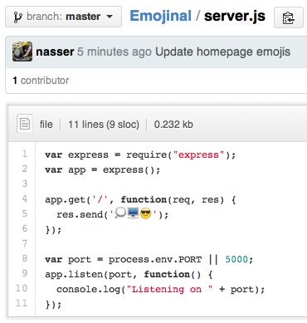Viewport: 307px width, 323px height.
Task: Select line number 1
Action: point(25,154)
